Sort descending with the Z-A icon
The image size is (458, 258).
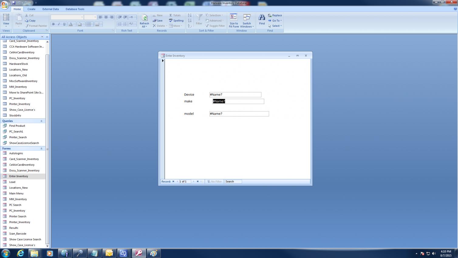[x=190, y=21]
